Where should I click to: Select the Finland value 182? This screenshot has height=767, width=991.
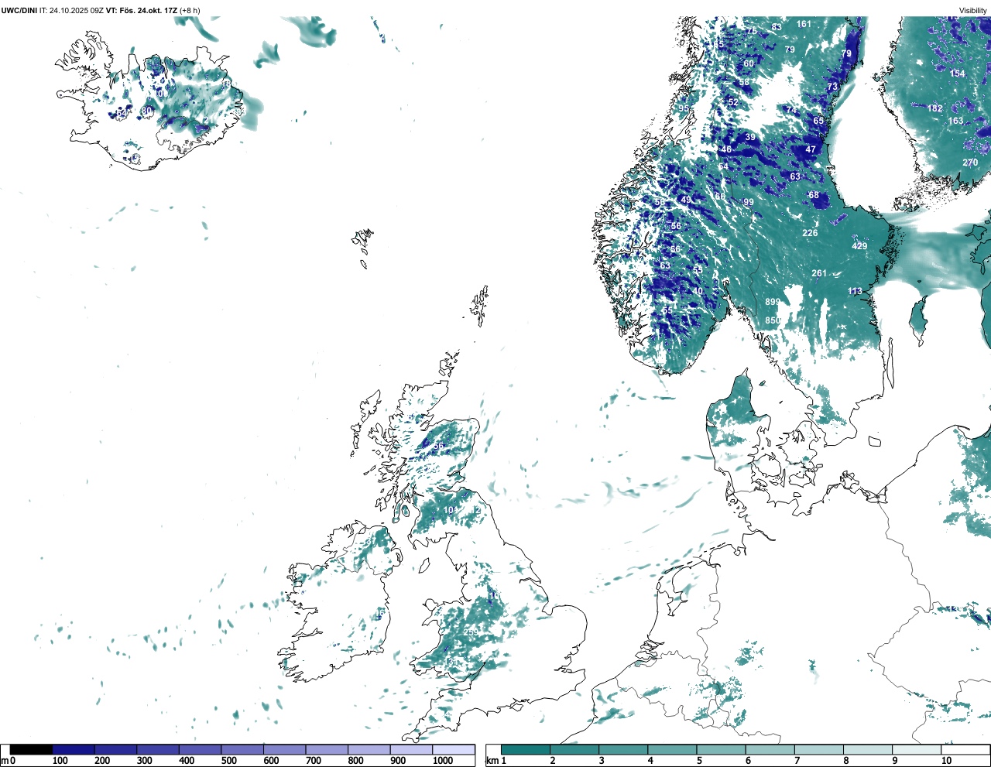(x=935, y=109)
